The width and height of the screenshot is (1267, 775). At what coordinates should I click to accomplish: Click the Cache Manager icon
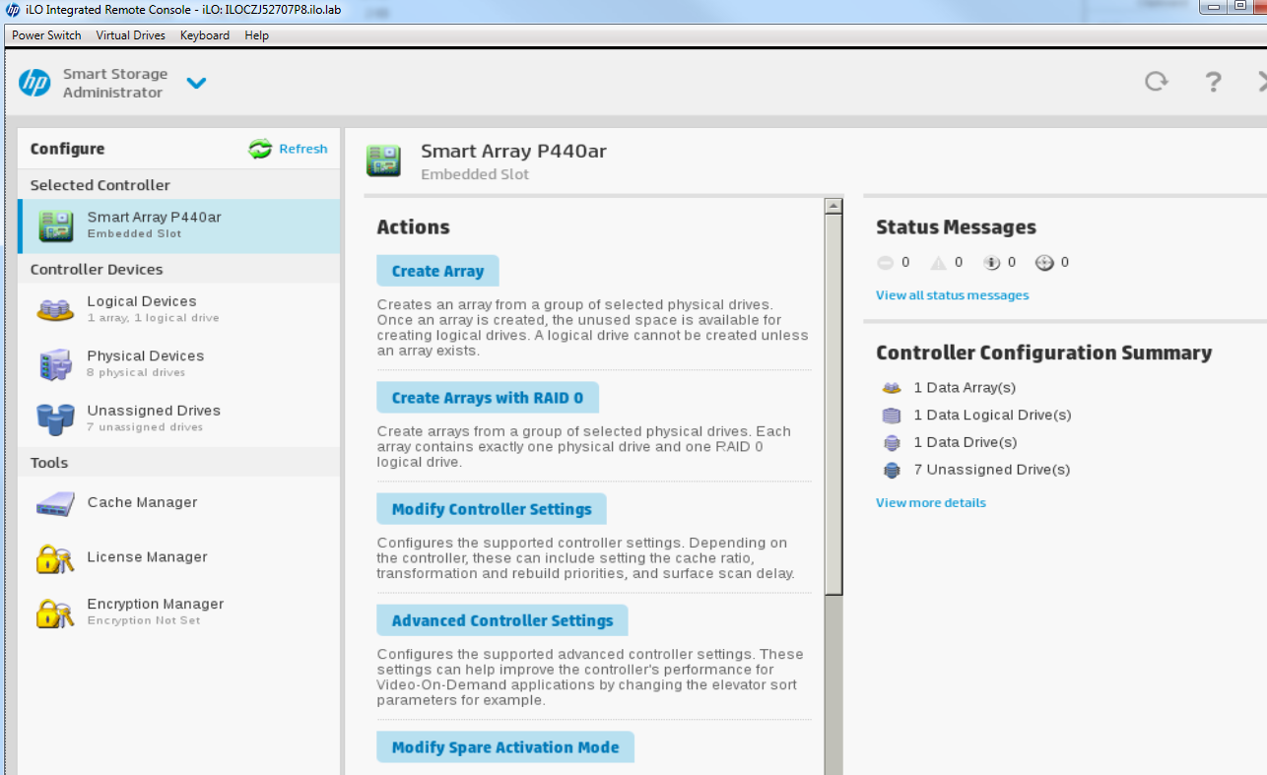click(55, 504)
